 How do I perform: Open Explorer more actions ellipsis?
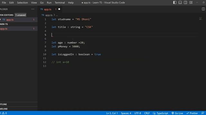pyautogui.click(x=33, y=9)
